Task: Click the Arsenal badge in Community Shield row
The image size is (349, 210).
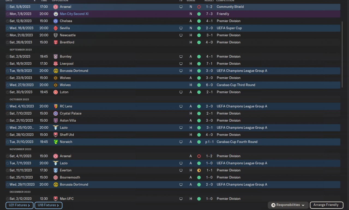Action: pyautogui.click(x=56, y=7)
